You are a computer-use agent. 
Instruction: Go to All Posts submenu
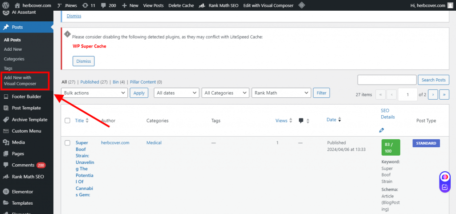coord(12,40)
